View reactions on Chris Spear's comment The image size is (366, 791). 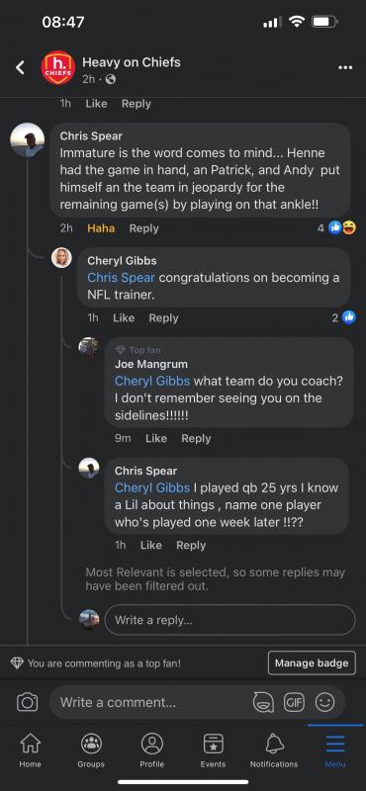pos(336,228)
